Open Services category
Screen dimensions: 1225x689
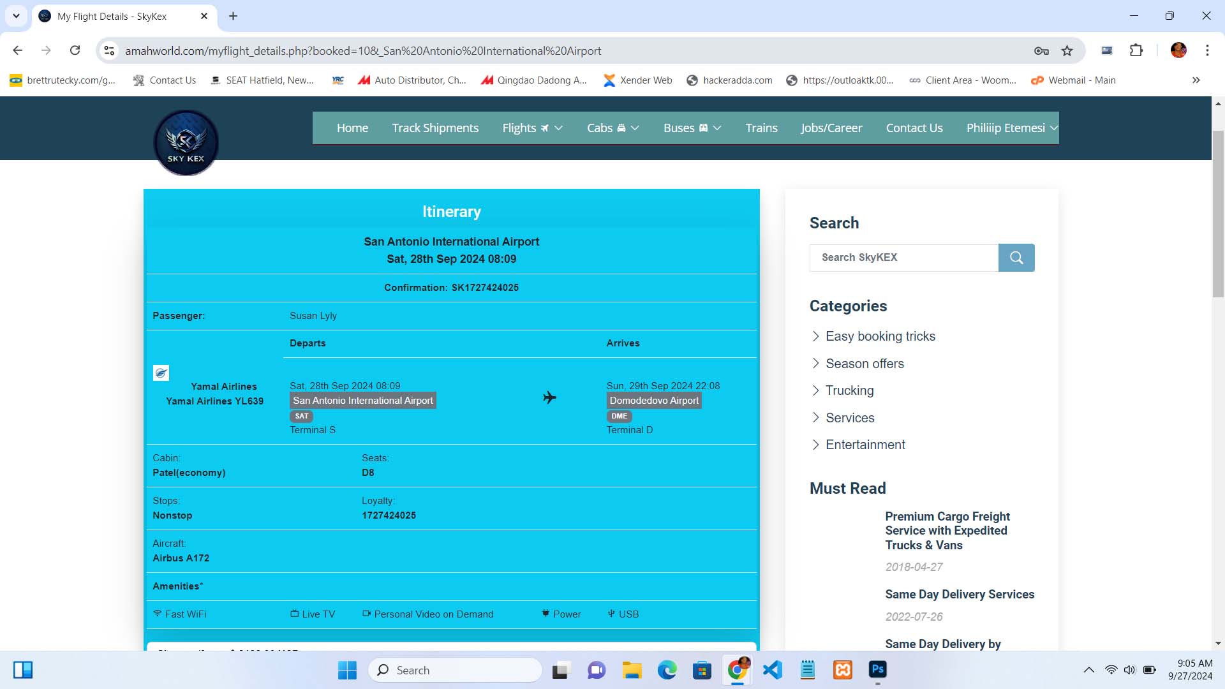tap(850, 418)
